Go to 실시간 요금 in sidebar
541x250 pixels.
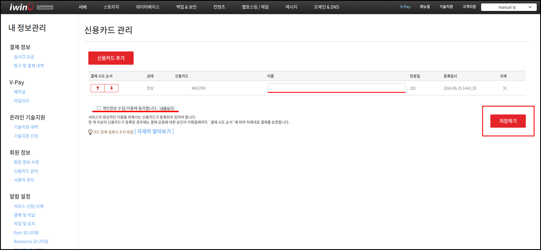click(24, 57)
